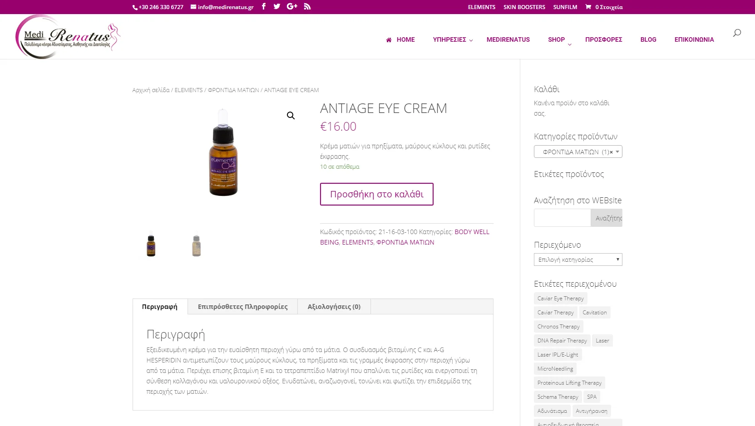Image resolution: width=755 pixels, height=426 pixels.
Task: Open the shopping cart icon in top bar
Action: click(588, 7)
